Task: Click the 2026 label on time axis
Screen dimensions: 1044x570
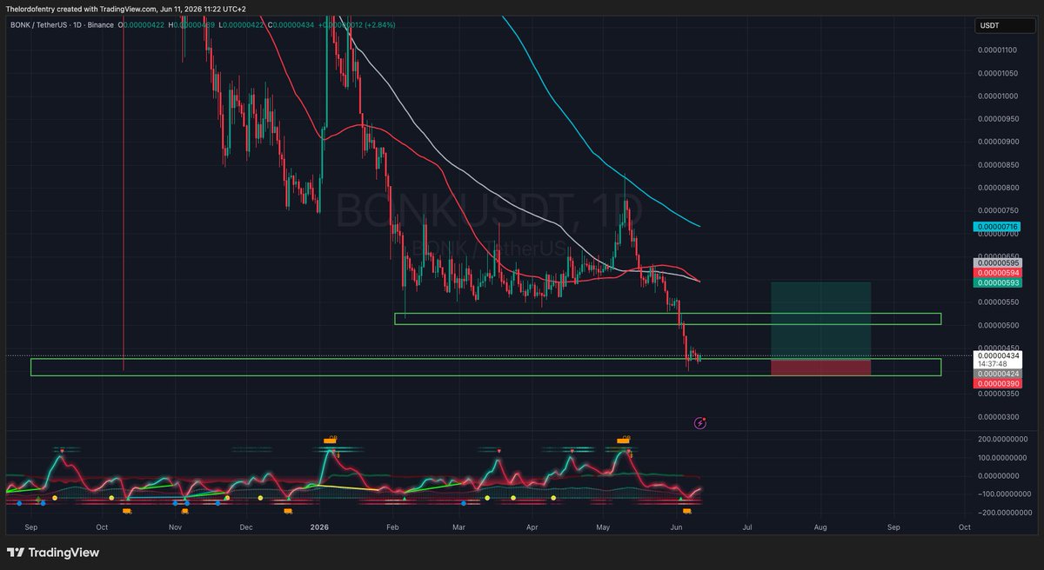Action: (x=319, y=527)
